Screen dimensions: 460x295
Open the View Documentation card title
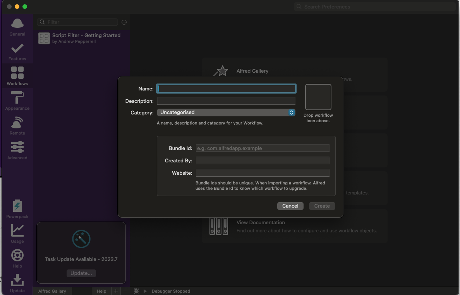[x=261, y=222]
